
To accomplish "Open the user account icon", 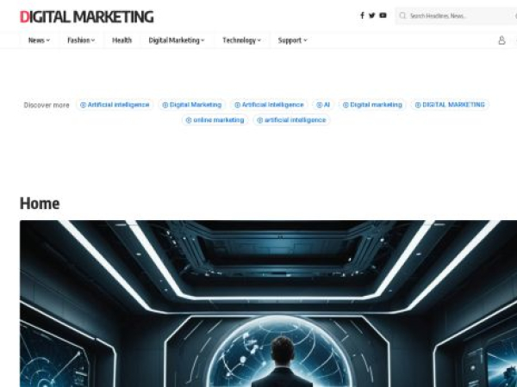I will point(501,40).
